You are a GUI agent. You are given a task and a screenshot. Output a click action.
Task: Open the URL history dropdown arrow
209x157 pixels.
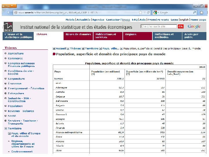(145, 13)
